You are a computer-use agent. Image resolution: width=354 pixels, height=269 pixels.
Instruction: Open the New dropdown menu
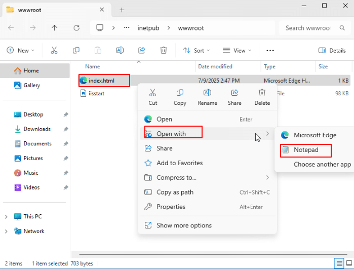pos(20,50)
